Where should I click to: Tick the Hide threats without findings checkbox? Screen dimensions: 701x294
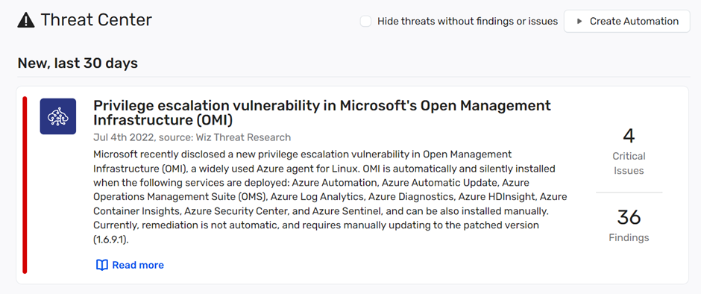[x=365, y=21]
